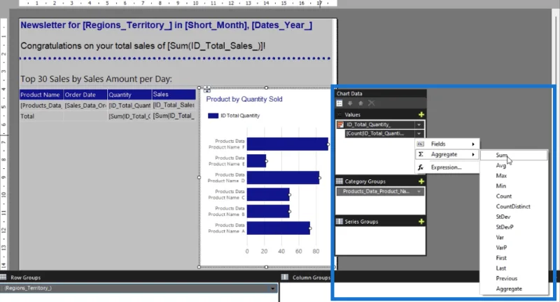Click the Series Groups grid icon
The image size is (560, 302).
point(339,221)
